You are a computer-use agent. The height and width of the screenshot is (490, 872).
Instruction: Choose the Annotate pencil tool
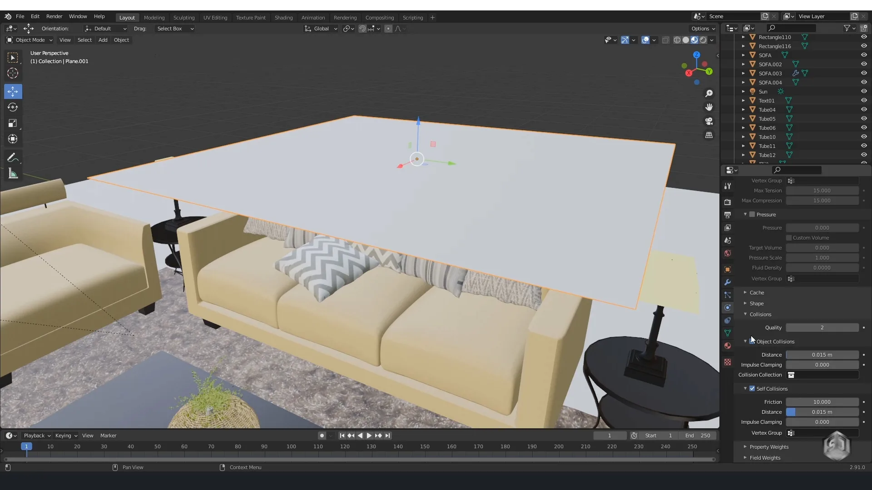click(13, 158)
